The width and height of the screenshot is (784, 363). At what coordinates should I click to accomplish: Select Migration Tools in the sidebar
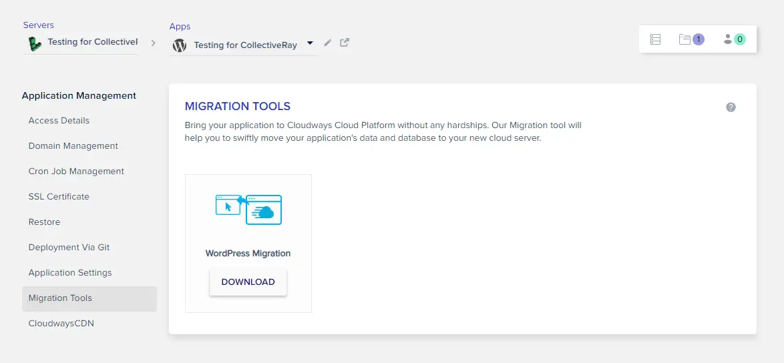coord(89,298)
